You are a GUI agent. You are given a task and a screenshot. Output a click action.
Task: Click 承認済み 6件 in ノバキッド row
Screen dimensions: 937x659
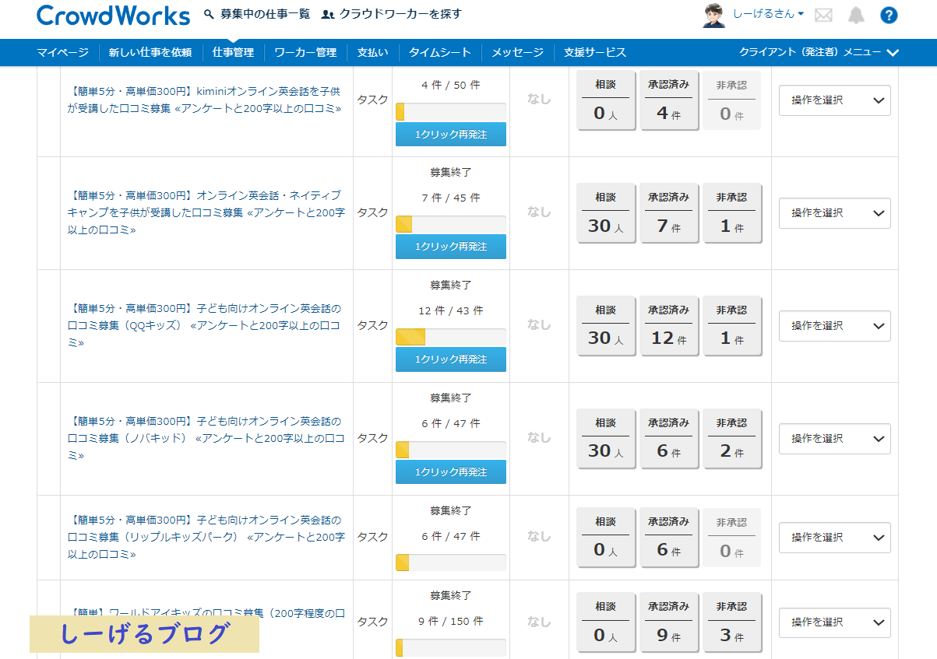click(x=668, y=438)
